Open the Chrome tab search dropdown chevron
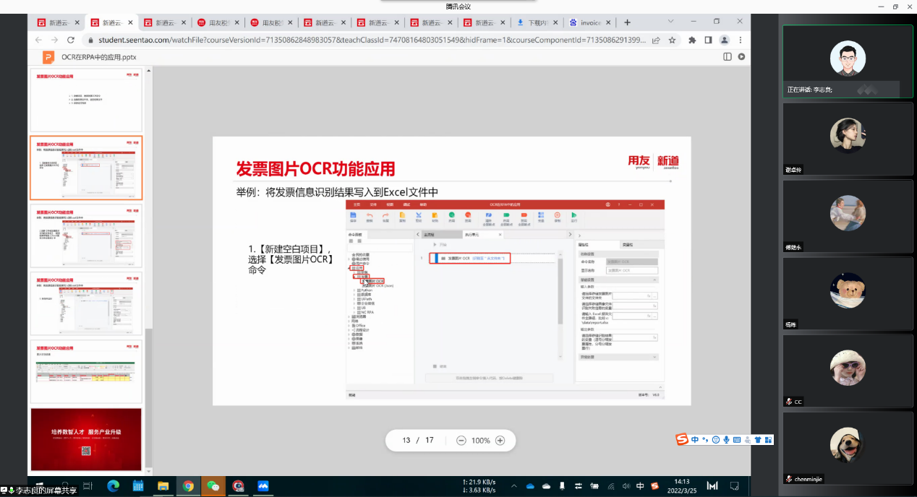Image resolution: width=917 pixels, height=497 pixels. coord(671,22)
